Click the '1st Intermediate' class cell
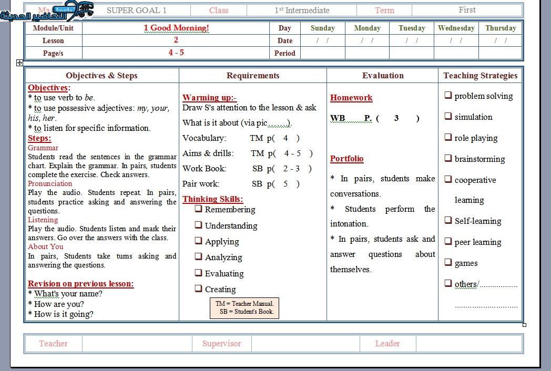Image resolution: width=551 pixels, height=371 pixels. 302,10
